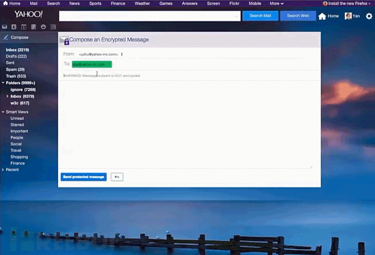
Task: Open the ignore (7268) folder
Action: click(23, 90)
